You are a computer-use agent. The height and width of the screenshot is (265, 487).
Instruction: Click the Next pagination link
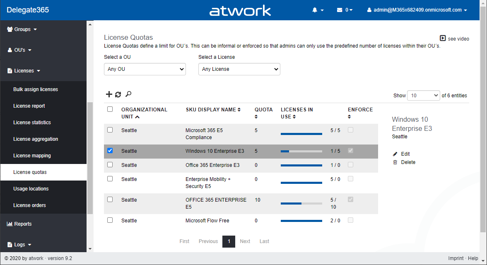245,241
